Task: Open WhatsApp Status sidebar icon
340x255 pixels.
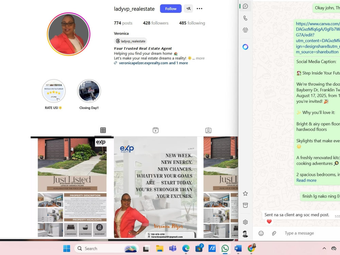Action: pos(245,30)
